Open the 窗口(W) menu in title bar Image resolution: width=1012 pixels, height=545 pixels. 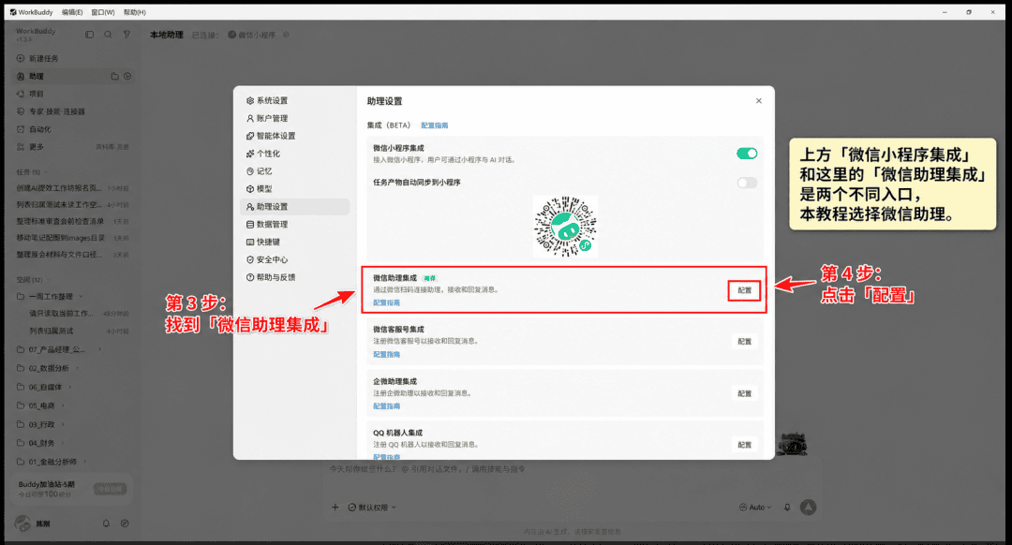tap(103, 12)
